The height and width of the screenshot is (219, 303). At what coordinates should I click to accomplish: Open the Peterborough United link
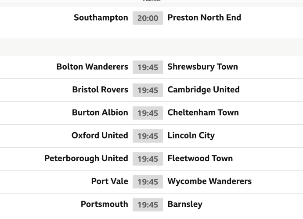pyautogui.click(x=86, y=158)
